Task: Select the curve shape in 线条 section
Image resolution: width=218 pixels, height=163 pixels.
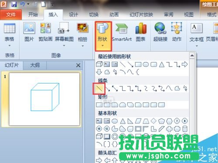Action: (x=169, y=88)
